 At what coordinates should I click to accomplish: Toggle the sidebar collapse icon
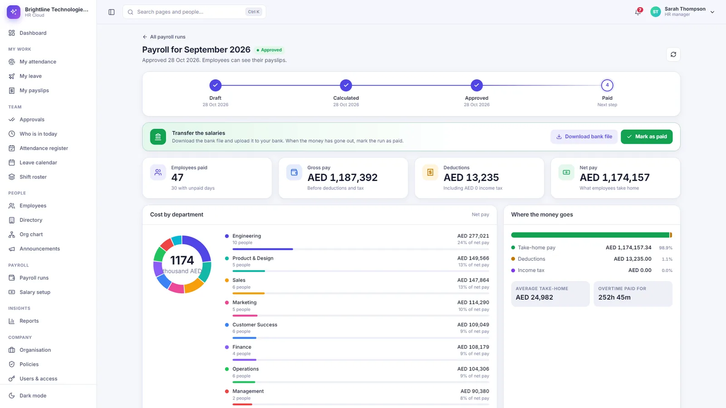[x=112, y=12]
